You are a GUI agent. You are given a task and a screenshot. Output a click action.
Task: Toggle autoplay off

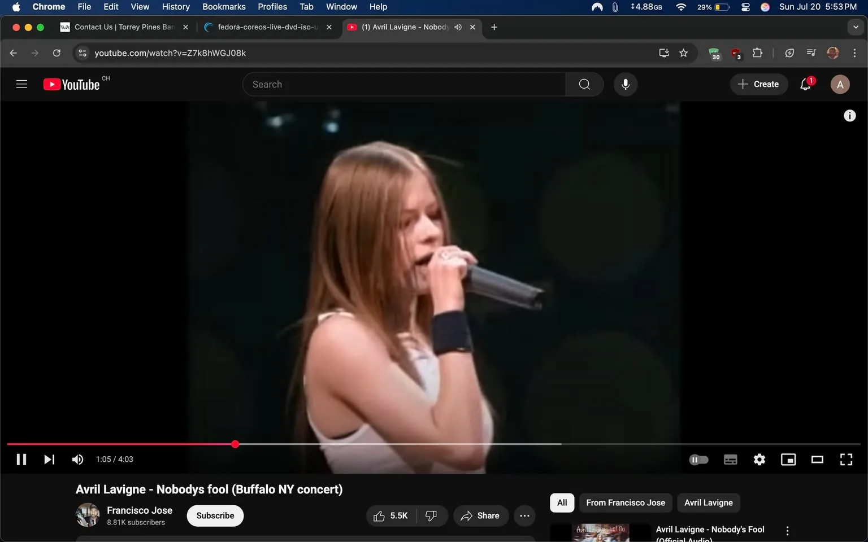pyautogui.click(x=698, y=459)
